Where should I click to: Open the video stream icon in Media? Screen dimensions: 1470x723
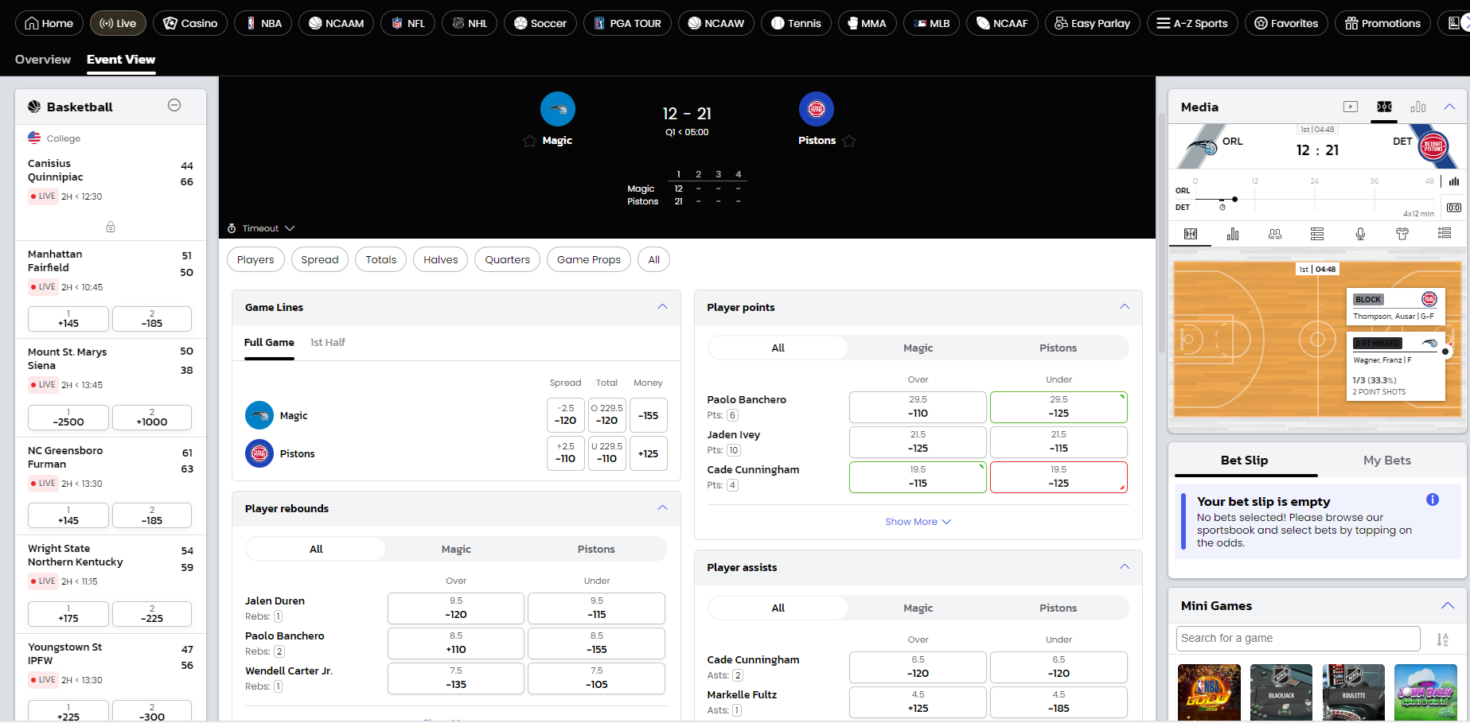(x=1351, y=107)
